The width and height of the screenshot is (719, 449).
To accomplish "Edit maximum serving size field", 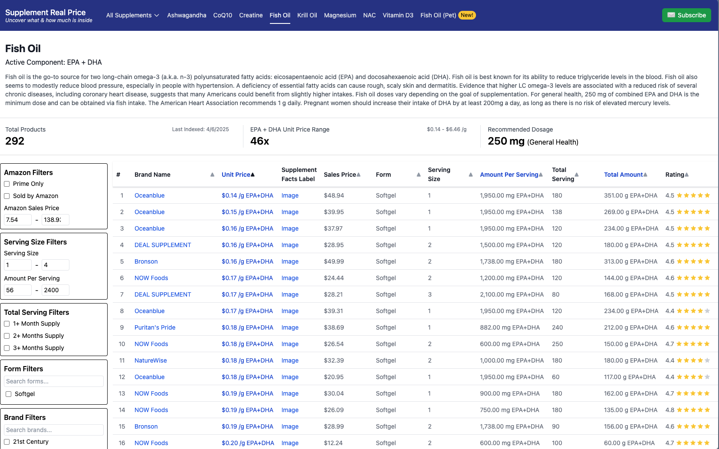I will coord(56,265).
